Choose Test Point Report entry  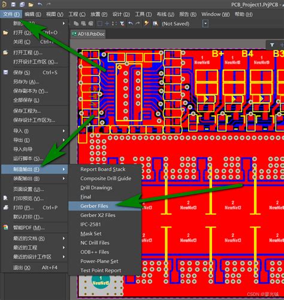coord(105,271)
